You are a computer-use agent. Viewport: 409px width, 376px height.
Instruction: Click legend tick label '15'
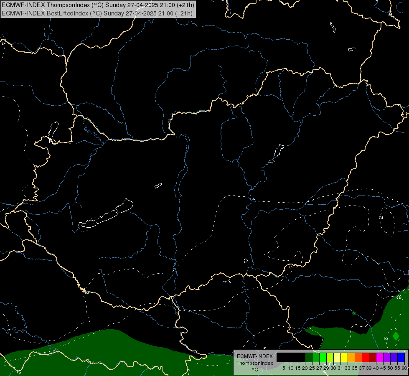pyautogui.click(x=298, y=368)
